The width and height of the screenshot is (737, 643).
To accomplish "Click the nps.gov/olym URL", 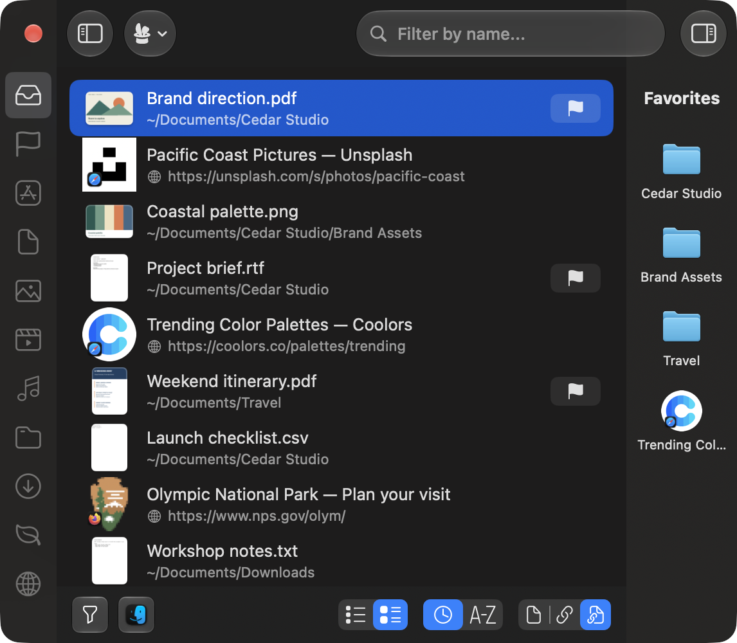I will [257, 516].
